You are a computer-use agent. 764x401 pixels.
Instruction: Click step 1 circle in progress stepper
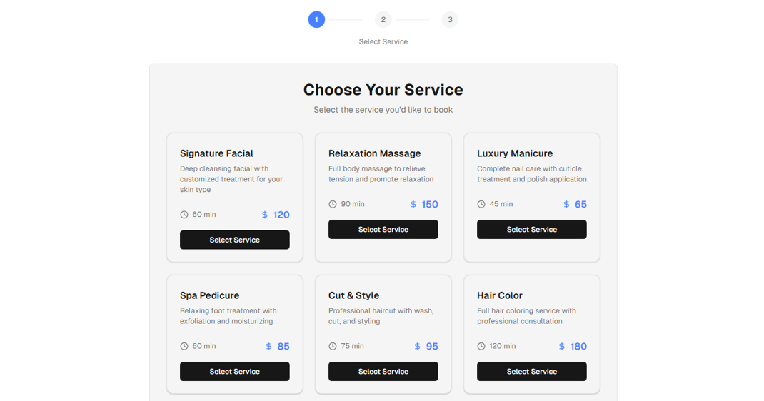(x=316, y=19)
